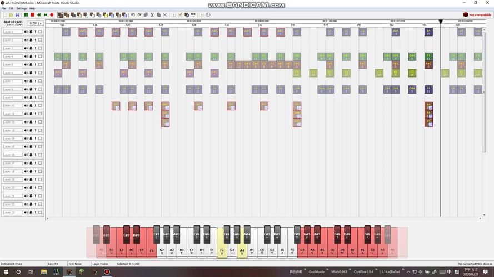
Task: Lock Layer 2 with its padlock icon
Action: (31, 40)
